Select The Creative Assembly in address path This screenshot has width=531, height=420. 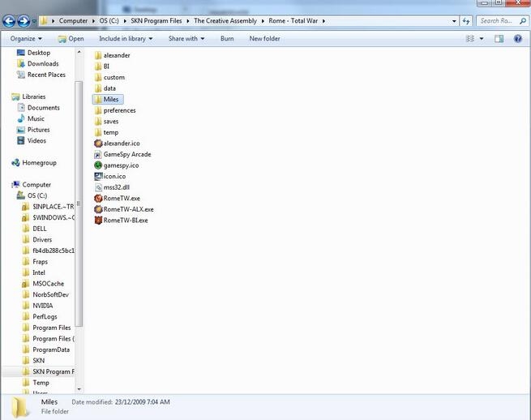click(x=227, y=21)
